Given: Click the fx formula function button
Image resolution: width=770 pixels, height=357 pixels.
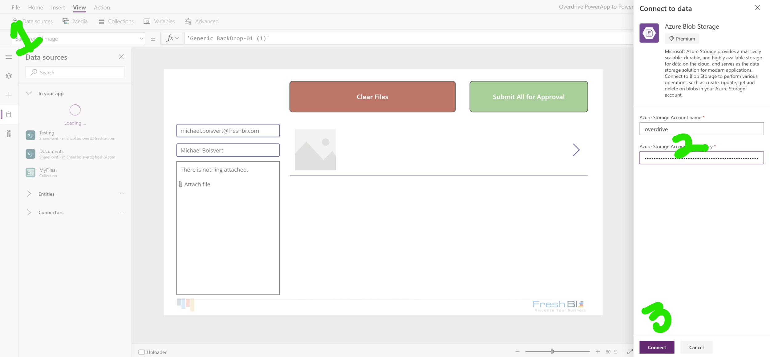Looking at the screenshot, I should tap(172, 38).
